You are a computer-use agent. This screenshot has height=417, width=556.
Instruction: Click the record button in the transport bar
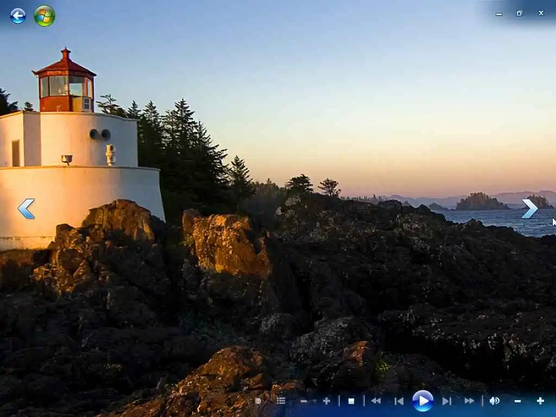point(258,401)
